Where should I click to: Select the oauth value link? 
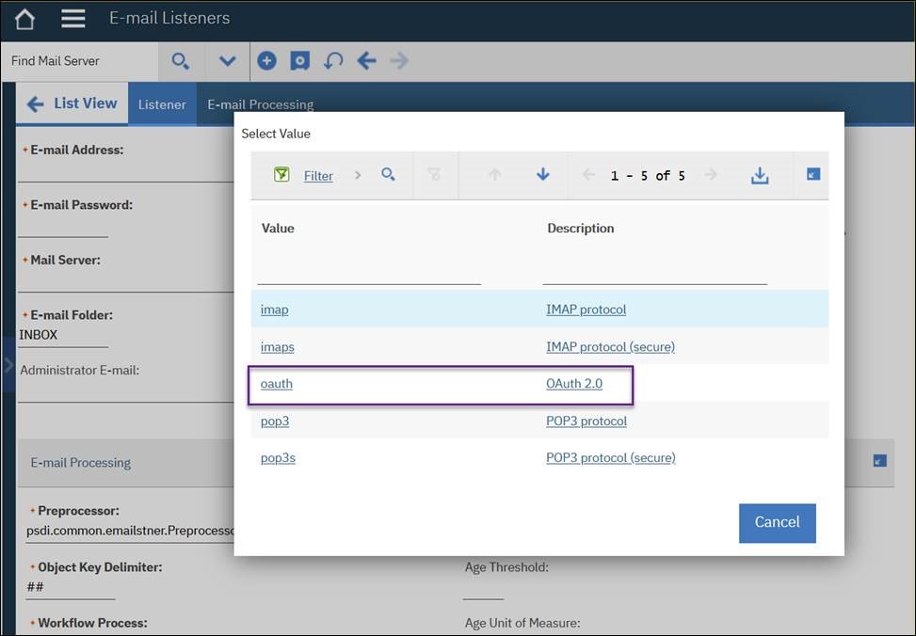click(276, 383)
